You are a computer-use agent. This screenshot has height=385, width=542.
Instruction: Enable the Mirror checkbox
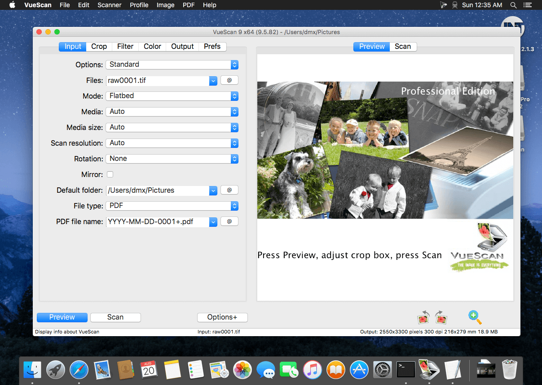pyautogui.click(x=110, y=174)
